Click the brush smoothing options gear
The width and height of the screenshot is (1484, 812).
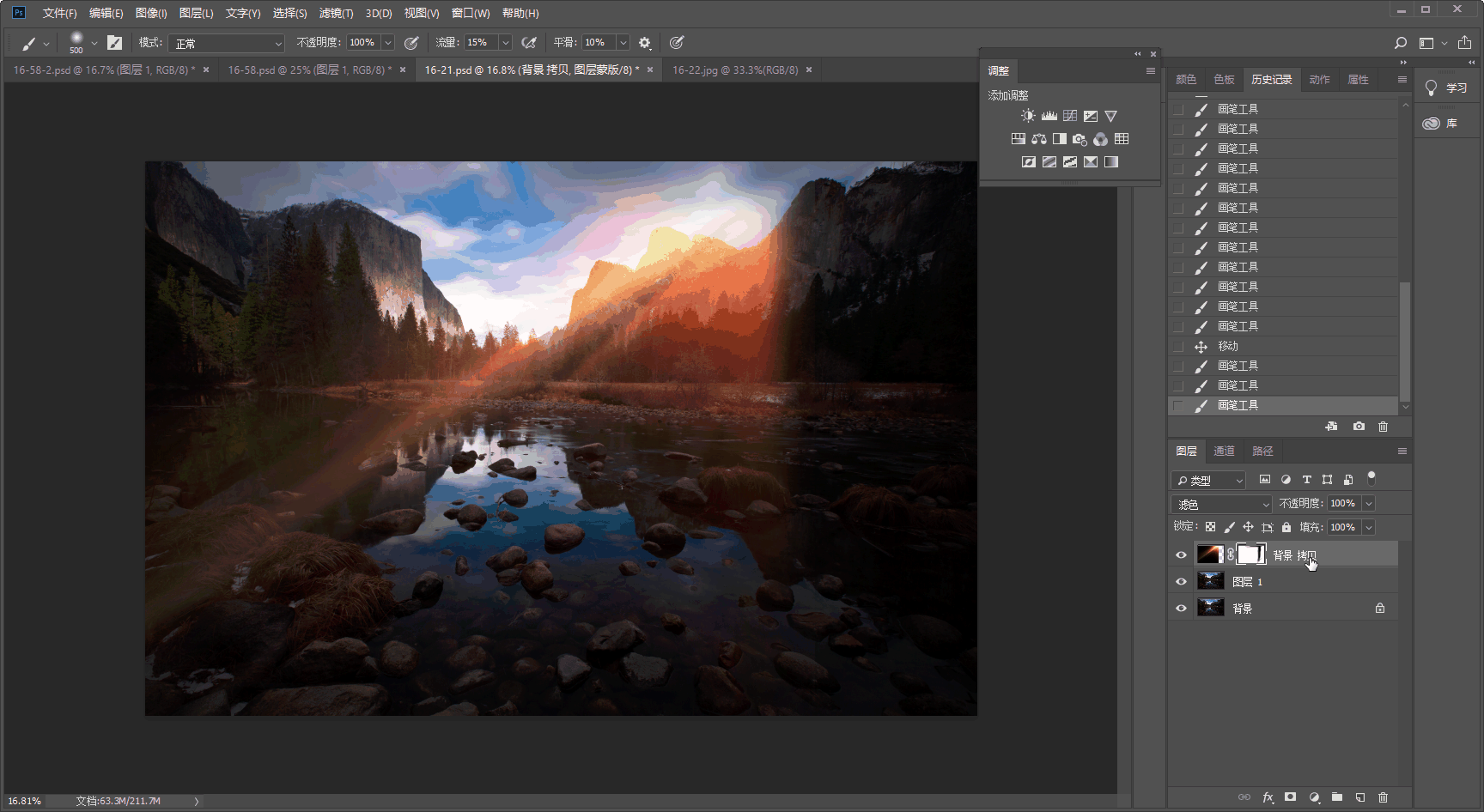(645, 43)
